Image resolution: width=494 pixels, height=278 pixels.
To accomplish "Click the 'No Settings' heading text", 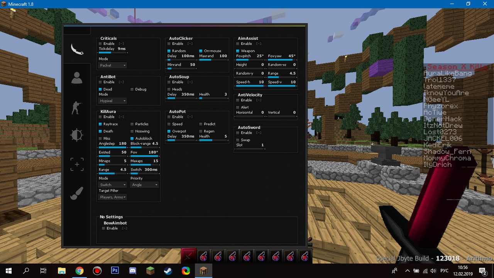I will tap(111, 217).
